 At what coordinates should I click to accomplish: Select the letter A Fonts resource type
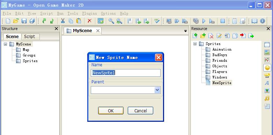(x=267, y=83)
